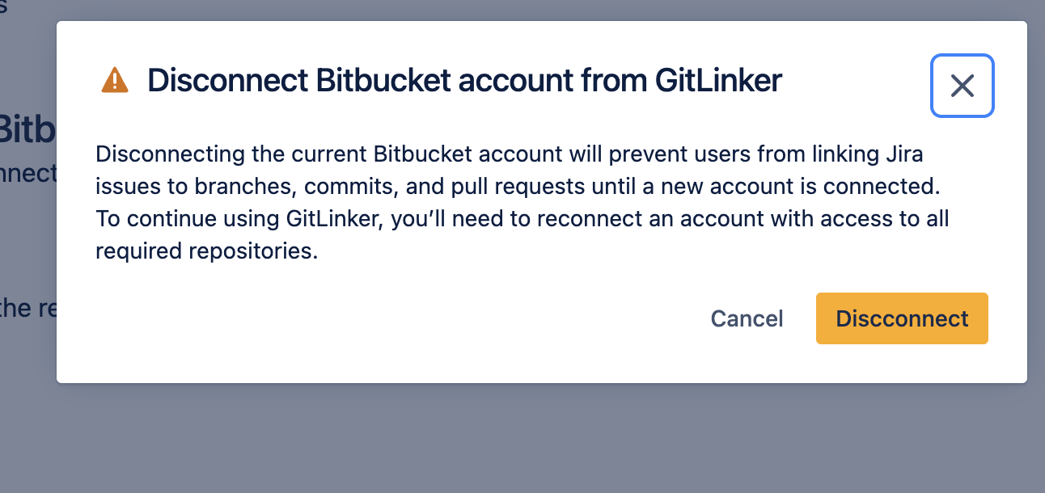Click the dialog title text
This screenshot has width=1045, height=493.
[x=465, y=80]
